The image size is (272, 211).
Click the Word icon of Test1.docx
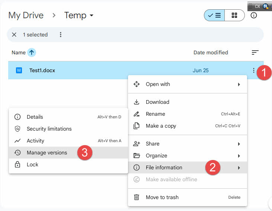point(19,70)
